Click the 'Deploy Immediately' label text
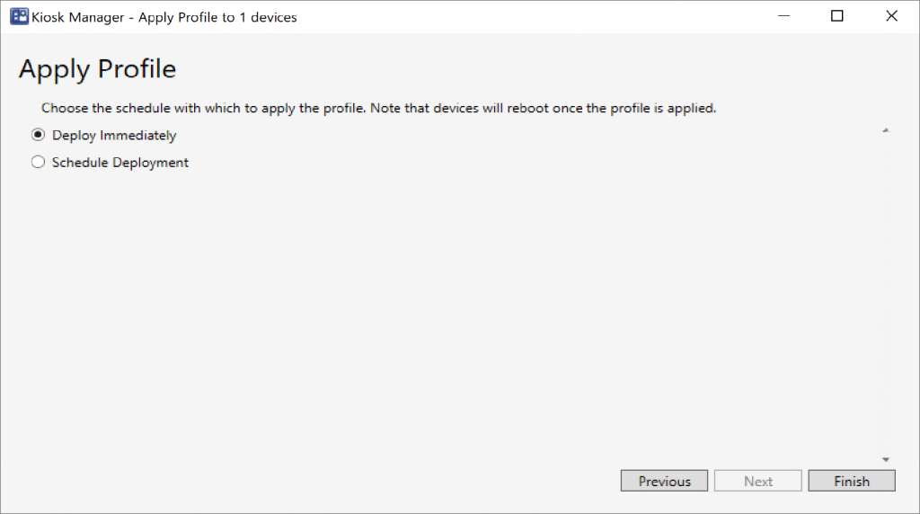The width and height of the screenshot is (920, 514). 114,136
